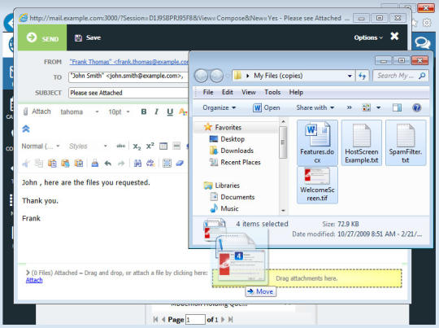Open the Replace tool icon
The width and height of the screenshot is (439, 328).
click(150, 163)
